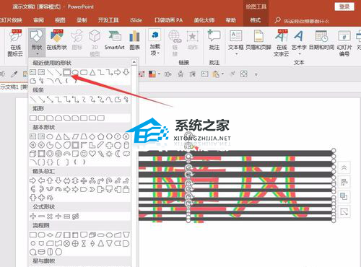This screenshot has width=361, height=267.
Task: Select flowchart collate hourglass shape
Action: pos(84,244)
